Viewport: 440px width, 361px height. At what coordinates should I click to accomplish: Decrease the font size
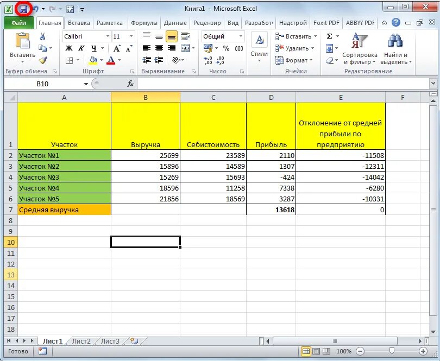(129, 48)
